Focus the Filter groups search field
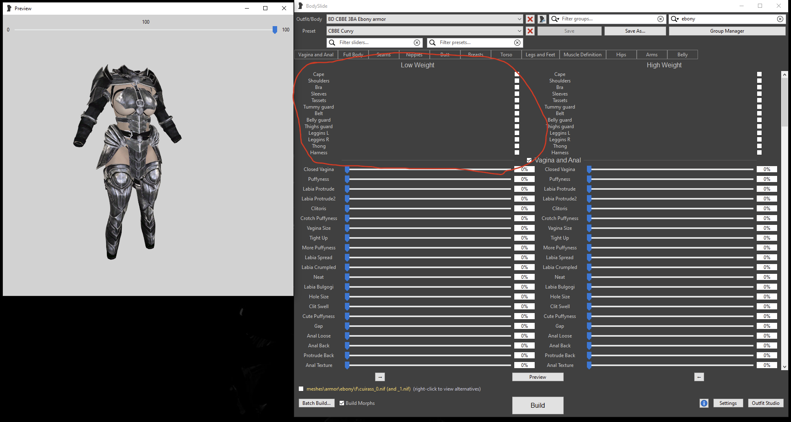Viewport: 791px width, 422px height. pos(608,19)
